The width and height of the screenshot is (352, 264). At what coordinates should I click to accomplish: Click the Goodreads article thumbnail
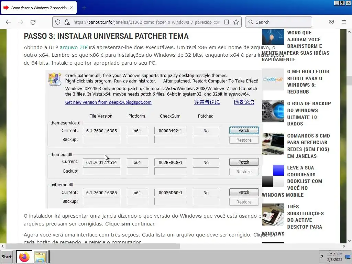click(x=273, y=176)
